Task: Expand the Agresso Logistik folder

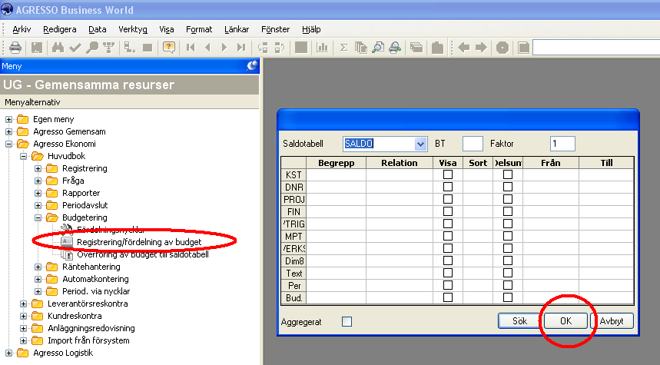Action: pyautogui.click(x=9, y=353)
